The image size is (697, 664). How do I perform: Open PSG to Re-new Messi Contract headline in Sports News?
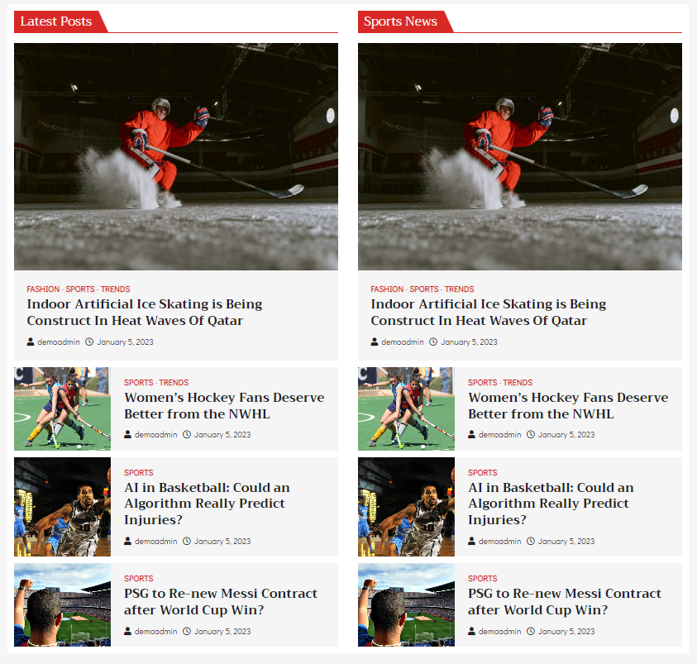coord(565,601)
